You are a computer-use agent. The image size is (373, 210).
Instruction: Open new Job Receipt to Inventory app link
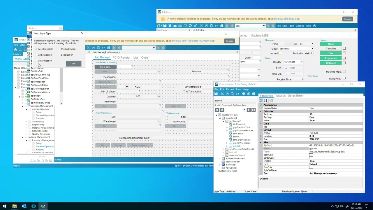click(x=193, y=41)
